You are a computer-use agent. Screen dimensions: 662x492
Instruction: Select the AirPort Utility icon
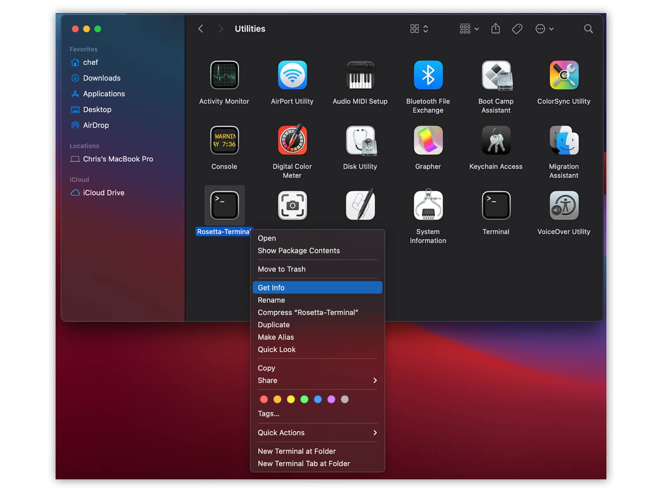point(292,75)
